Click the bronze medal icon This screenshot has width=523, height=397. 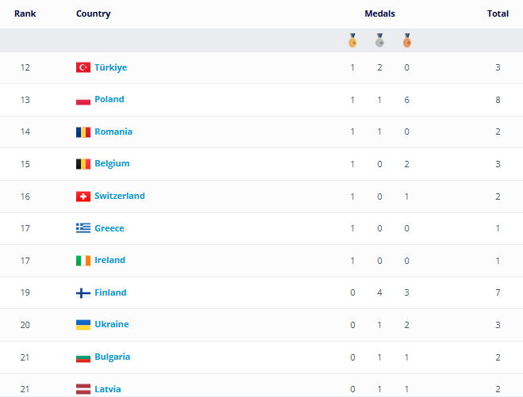pos(406,40)
